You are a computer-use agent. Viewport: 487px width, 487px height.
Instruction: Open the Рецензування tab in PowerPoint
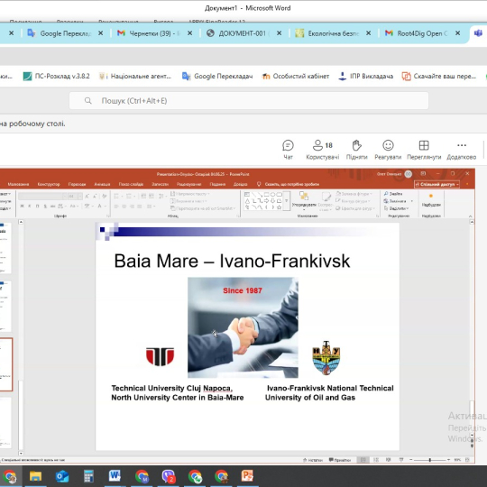[x=188, y=184]
